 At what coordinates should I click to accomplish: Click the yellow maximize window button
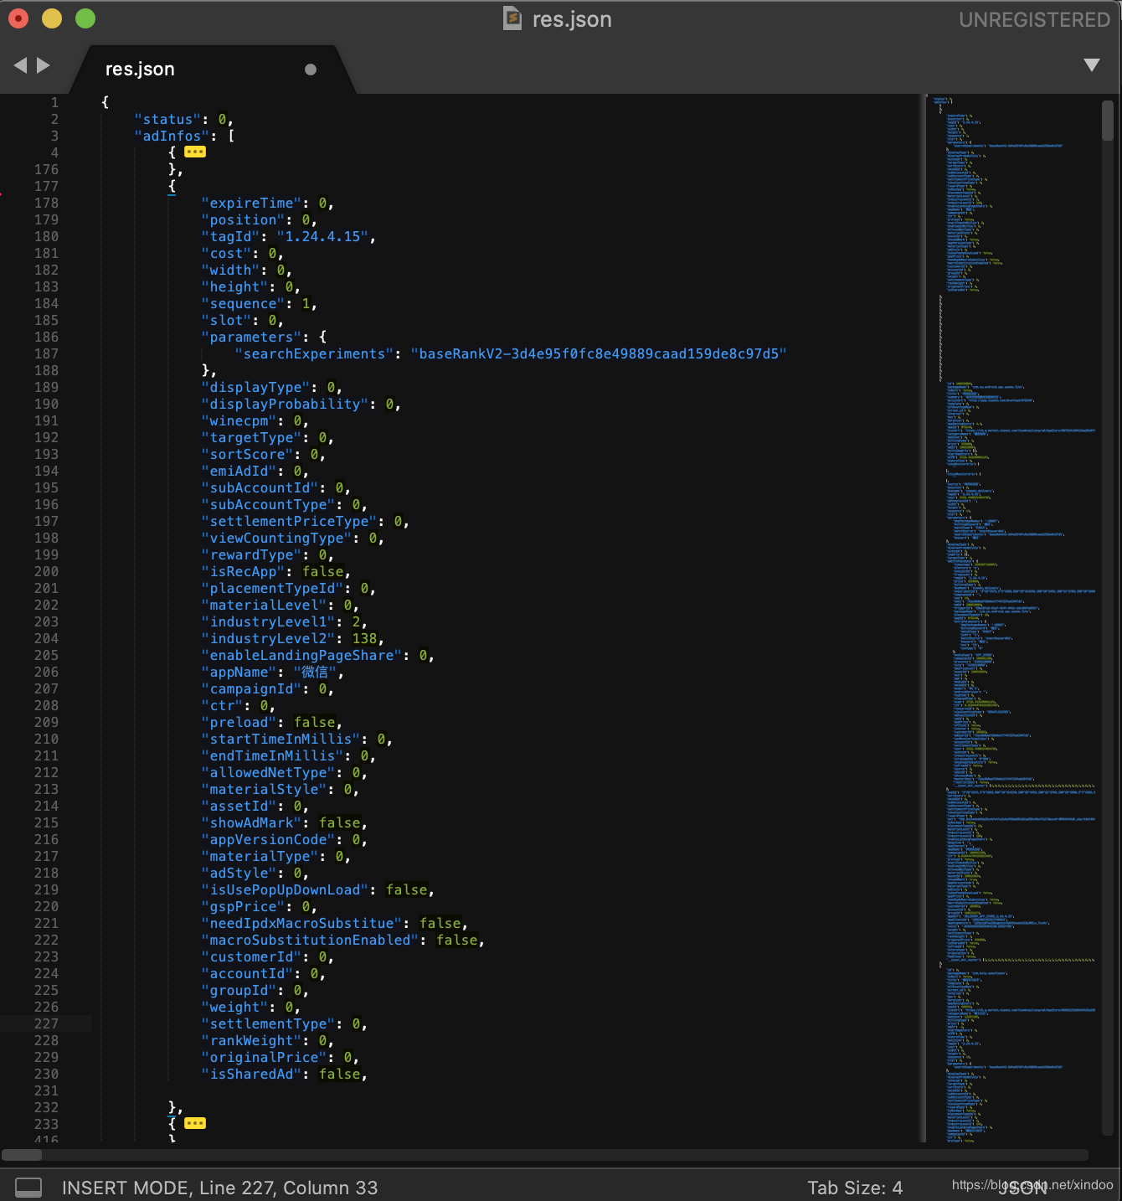point(52,18)
